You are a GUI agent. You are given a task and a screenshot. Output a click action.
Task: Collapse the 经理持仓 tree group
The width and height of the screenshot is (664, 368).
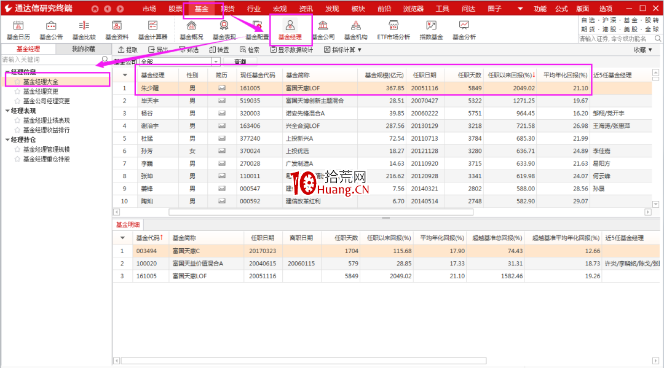coord(7,139)
